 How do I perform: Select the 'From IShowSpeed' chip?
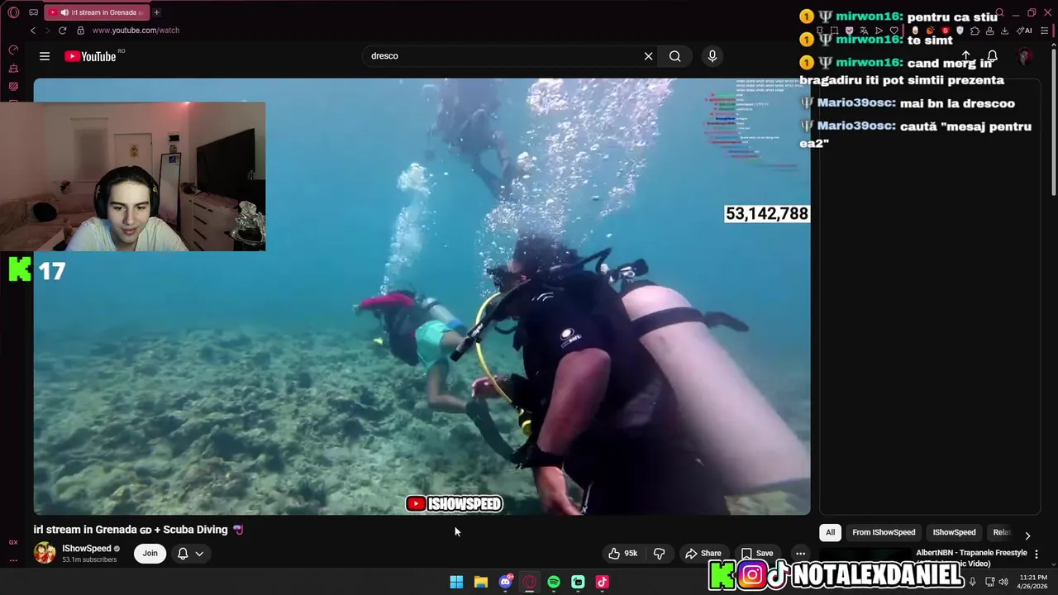coord(884,532)
